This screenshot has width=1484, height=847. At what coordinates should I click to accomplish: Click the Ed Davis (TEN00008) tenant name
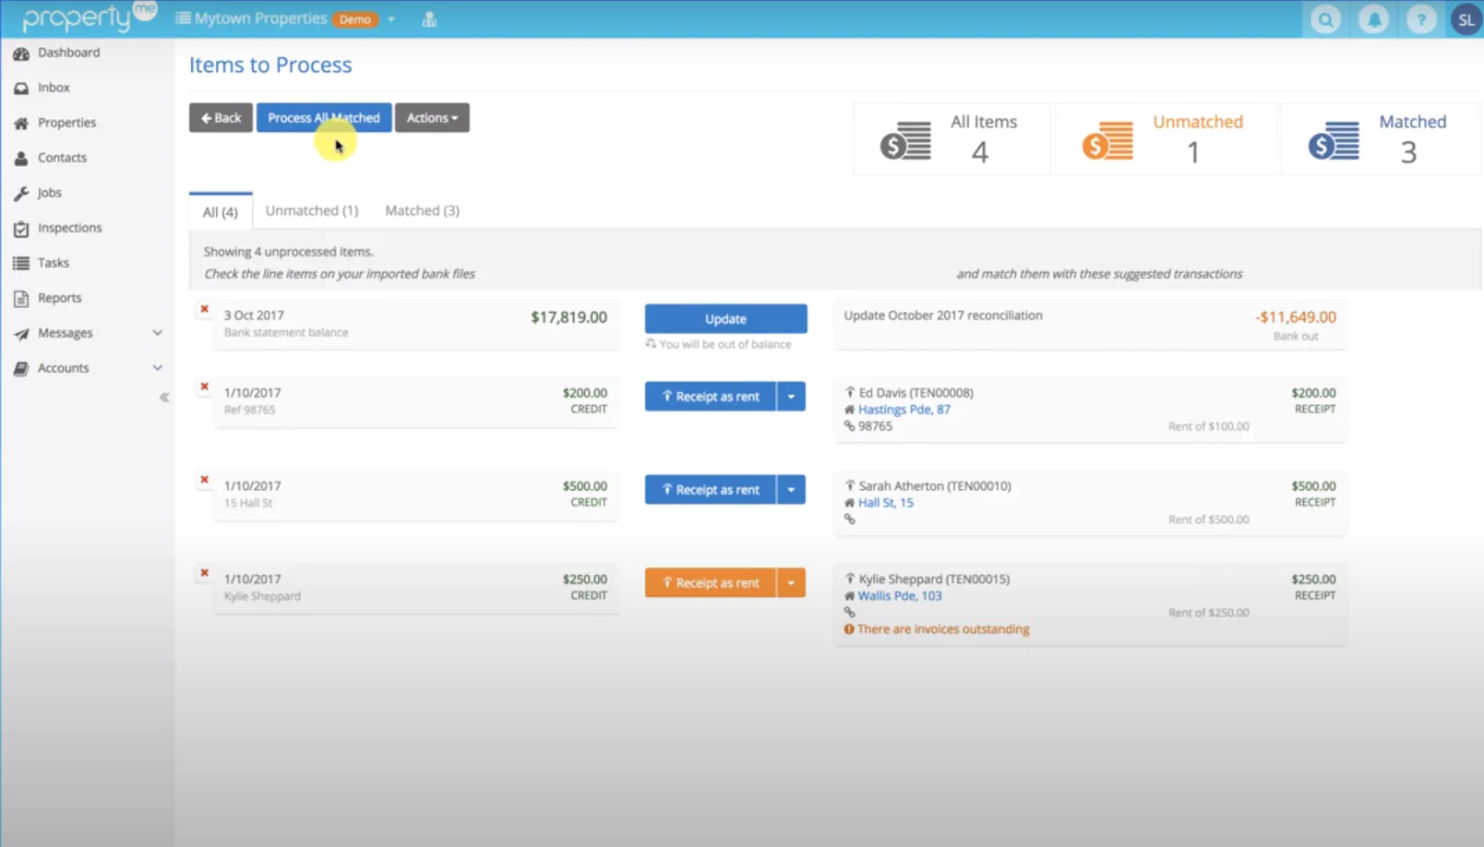[916, 393]
